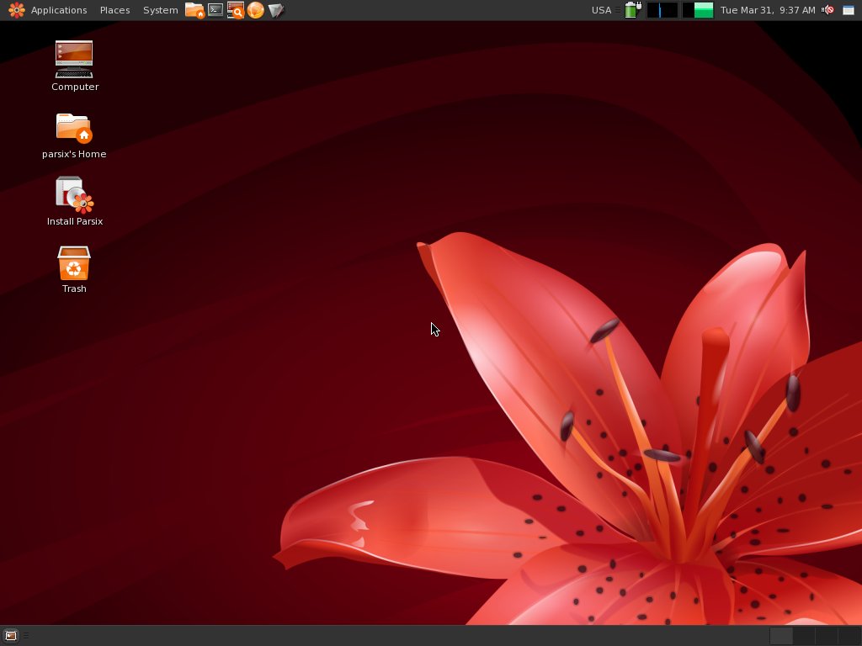Open parsix's Home folder on desktop
The height and width of the screenshot is (646, 862).
coord(74,129)
